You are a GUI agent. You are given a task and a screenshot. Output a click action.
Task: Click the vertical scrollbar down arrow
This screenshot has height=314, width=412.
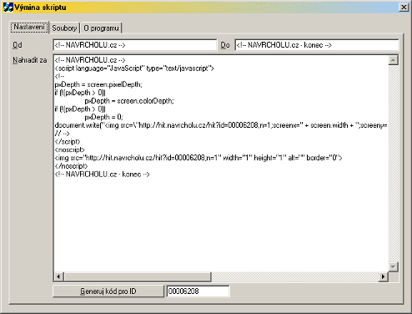pyautogui.click(x=393, y=266)
